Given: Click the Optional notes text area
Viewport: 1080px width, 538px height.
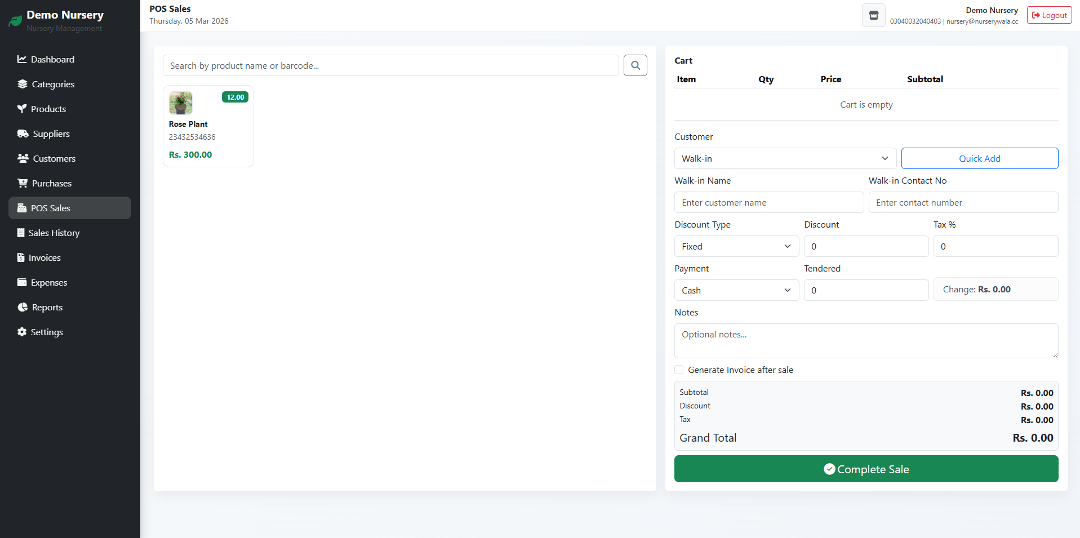Looking at the screenshot, I should tap(866, 340).
